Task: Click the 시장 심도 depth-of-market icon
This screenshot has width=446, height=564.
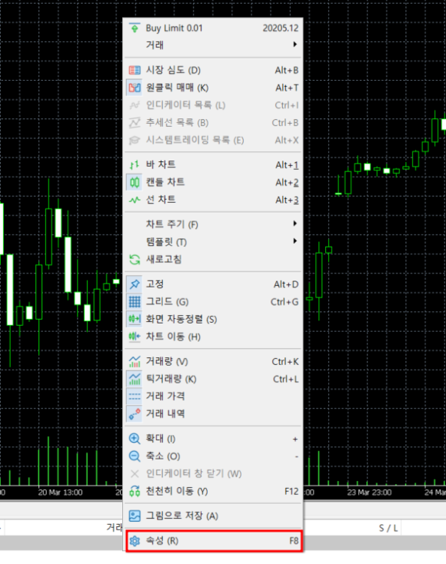Action: 135,70
